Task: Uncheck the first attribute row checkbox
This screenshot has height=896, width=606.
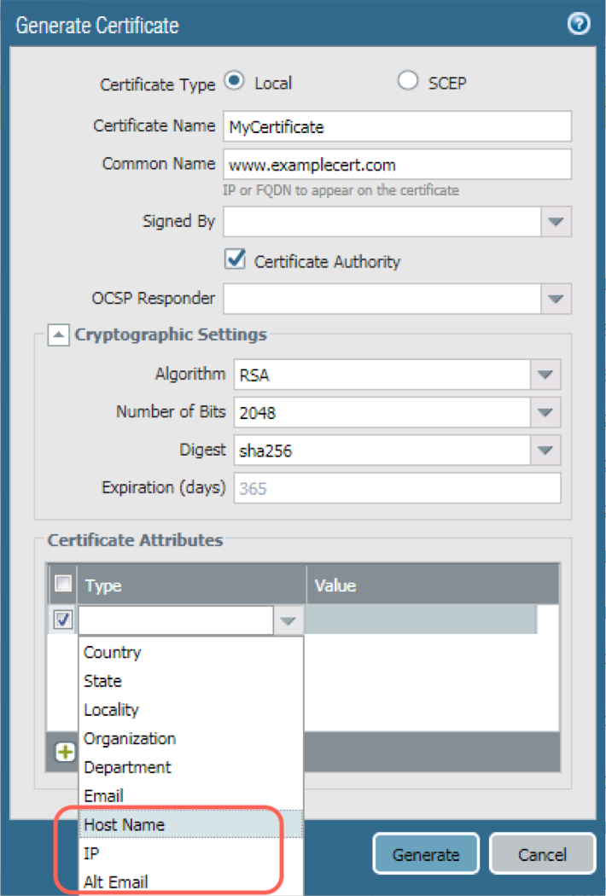Action: click(63, 620)
